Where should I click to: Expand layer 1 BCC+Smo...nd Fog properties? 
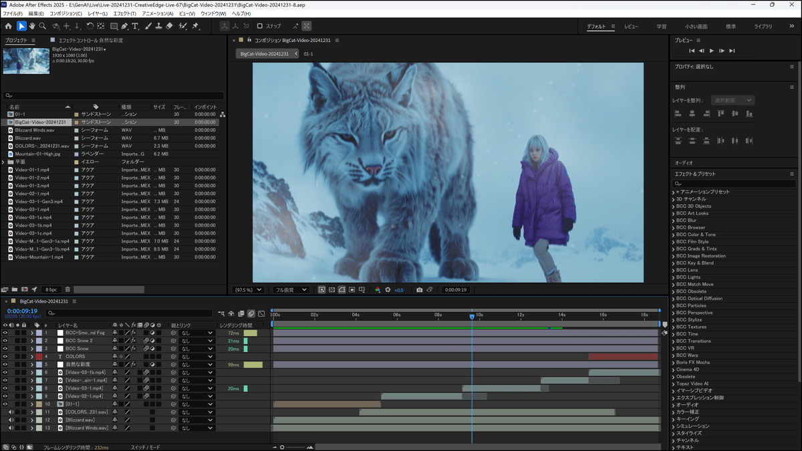tap(31, 333)
